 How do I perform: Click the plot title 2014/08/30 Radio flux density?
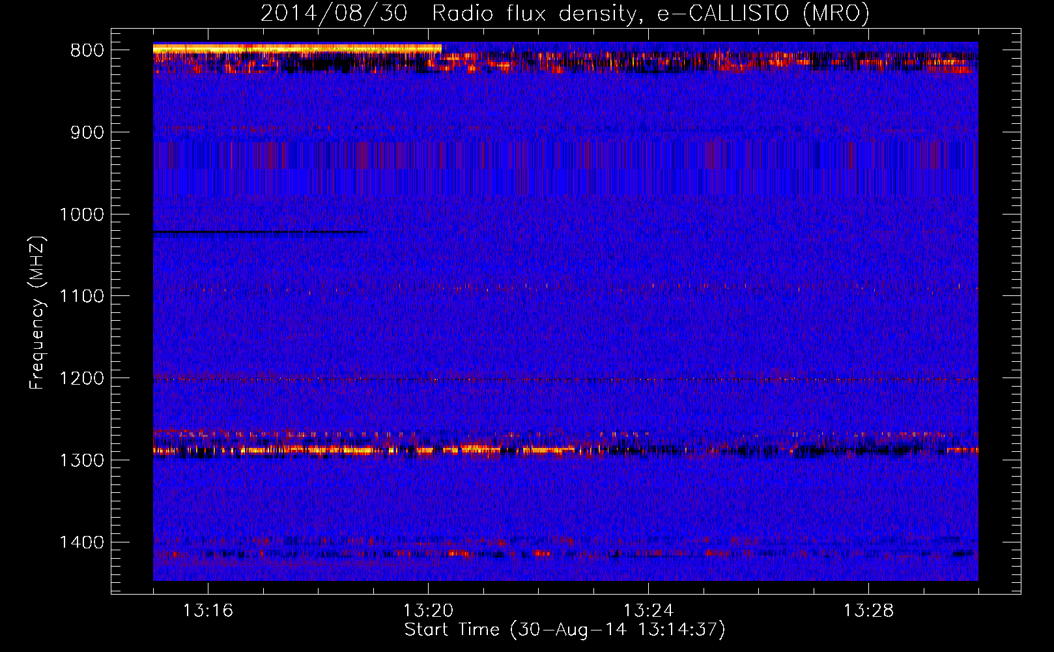(x=565, y=13)
